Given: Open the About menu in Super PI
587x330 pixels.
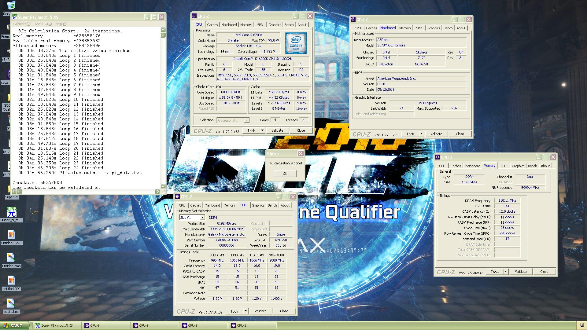Looking at the screenshot, I should [43, 24].
